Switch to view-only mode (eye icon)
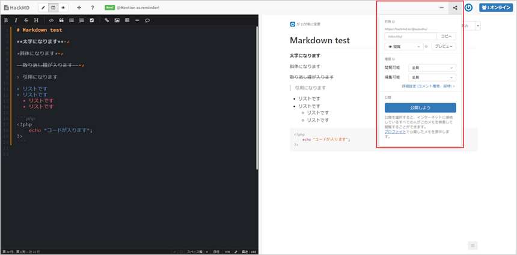Screen dimensions: 517x255 coord(63,7)
